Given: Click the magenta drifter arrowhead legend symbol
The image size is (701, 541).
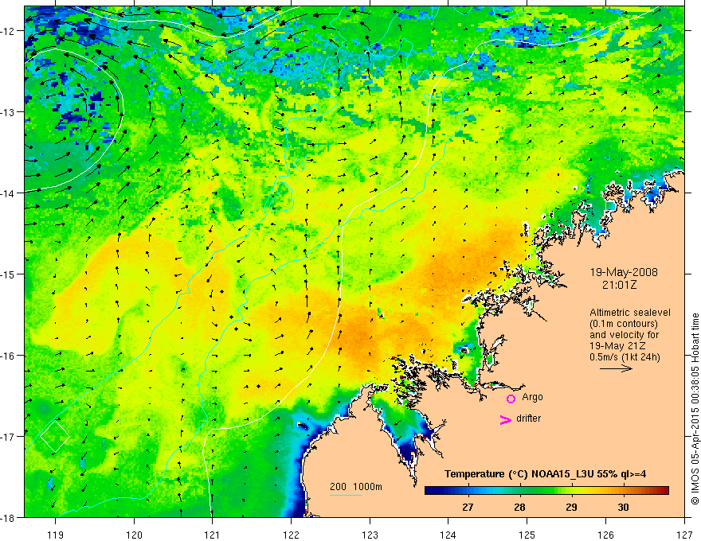Looking at the screenshot, I should tap(506, 419).
